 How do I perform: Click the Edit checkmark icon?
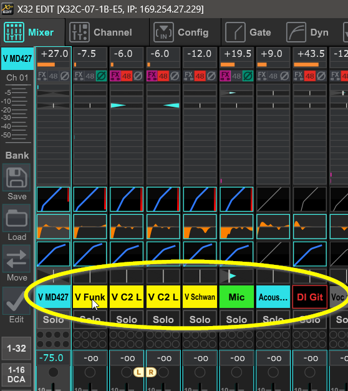point(16,300)
